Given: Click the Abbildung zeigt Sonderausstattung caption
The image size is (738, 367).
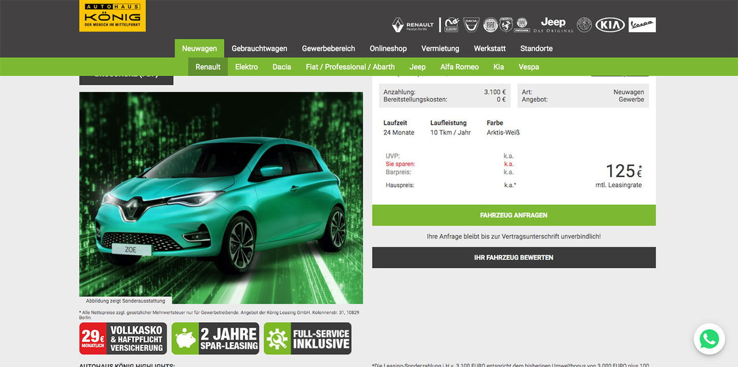Looking at the screenshot, I should click(x=126, y=301).
